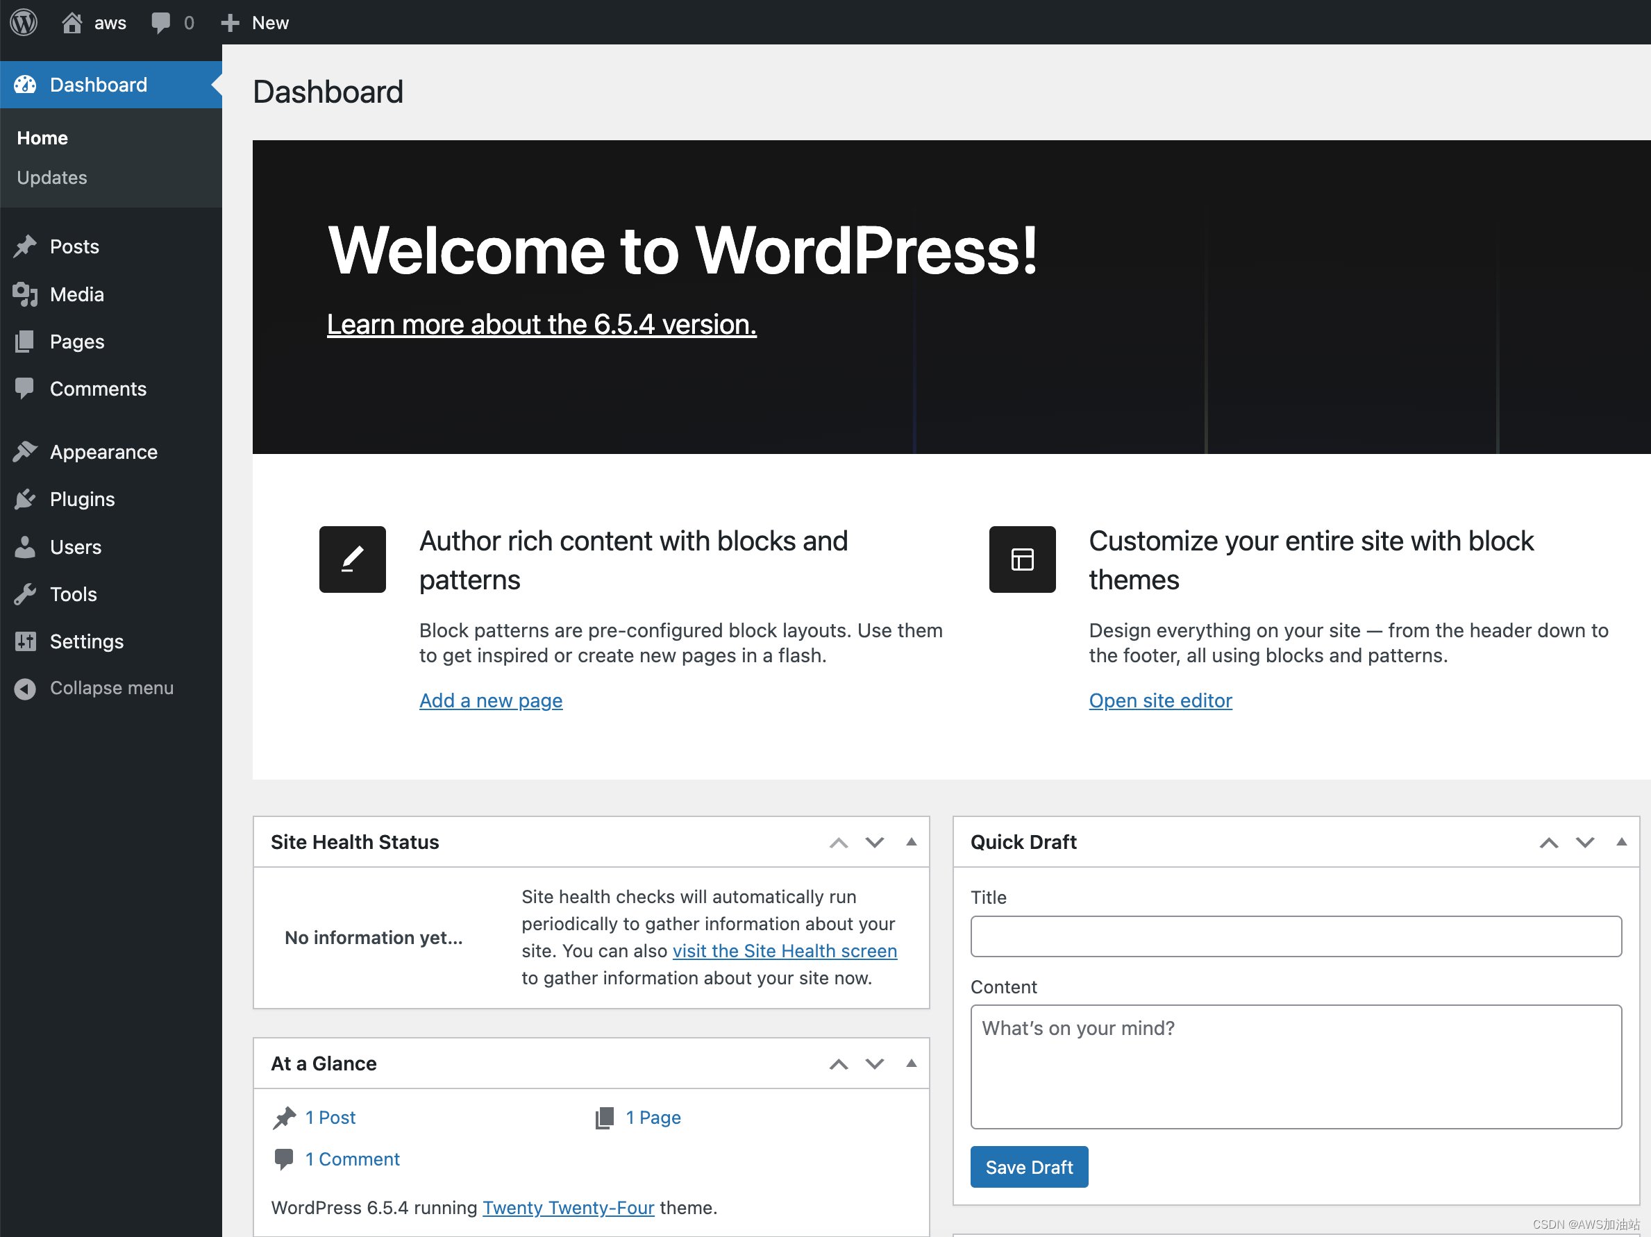Focus the Quick Draft Title field

tap(1296, 936)
